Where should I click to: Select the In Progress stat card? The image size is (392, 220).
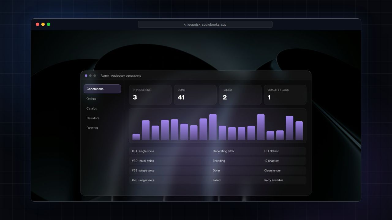150,95
